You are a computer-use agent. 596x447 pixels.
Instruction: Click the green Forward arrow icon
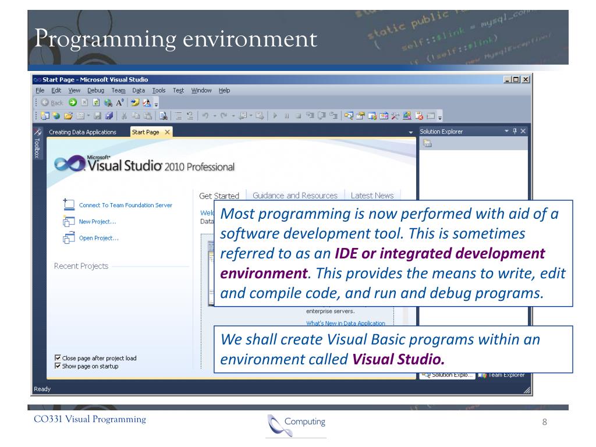(73, 102)
